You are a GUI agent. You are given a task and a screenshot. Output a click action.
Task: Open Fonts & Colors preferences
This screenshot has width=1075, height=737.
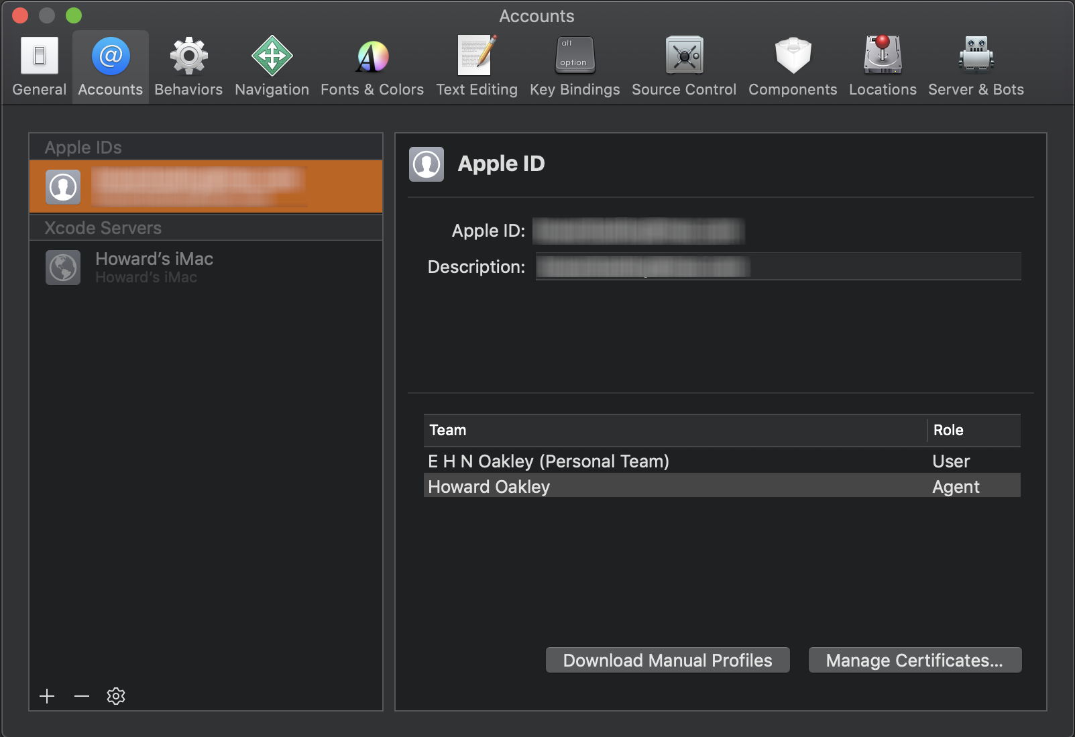click(372, 67)
